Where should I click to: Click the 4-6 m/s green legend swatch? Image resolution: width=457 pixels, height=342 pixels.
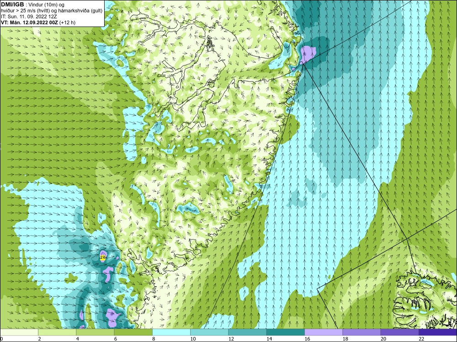click(x=96, y=332)
